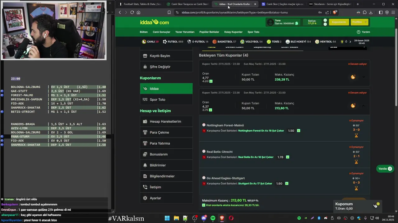This screenshot has height=223, width=398.
Task: Click Real Betis-Utrecht match name
Action: pos(220,152)
